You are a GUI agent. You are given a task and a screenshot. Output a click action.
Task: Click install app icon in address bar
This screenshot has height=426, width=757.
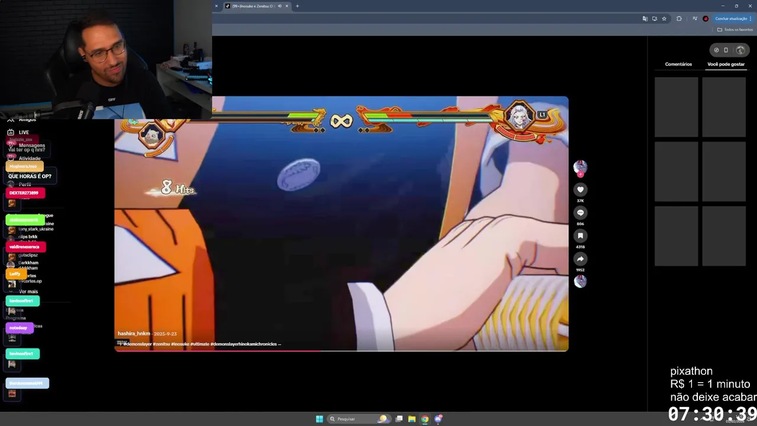click(x=654, y=18)
